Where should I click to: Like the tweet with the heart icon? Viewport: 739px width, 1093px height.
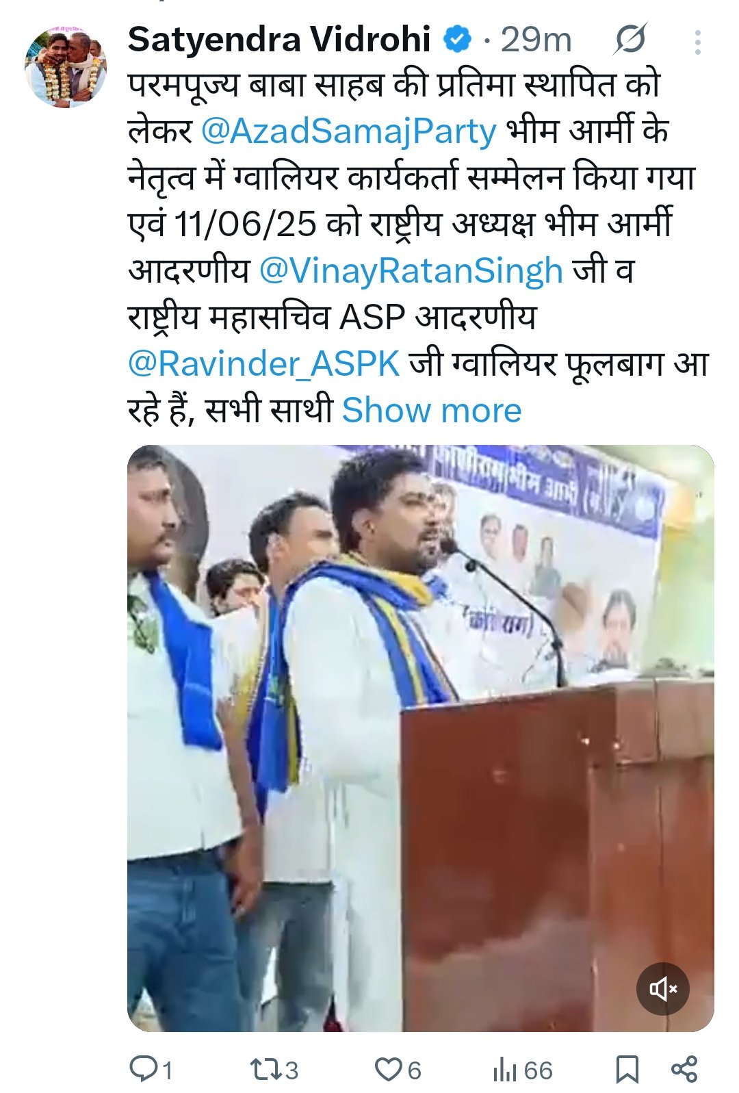(x=388, y=1069)
